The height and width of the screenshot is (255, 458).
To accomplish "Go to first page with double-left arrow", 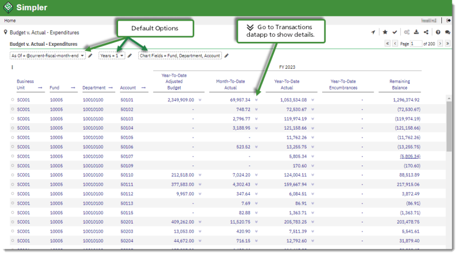I will 387,43.
